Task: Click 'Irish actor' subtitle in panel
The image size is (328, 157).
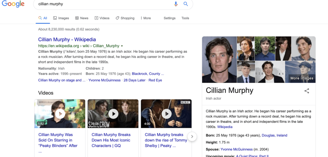Action: coord(213,98)
